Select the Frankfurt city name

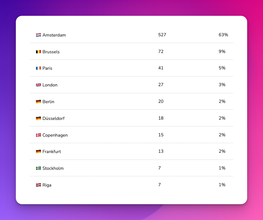coord(52,152)
